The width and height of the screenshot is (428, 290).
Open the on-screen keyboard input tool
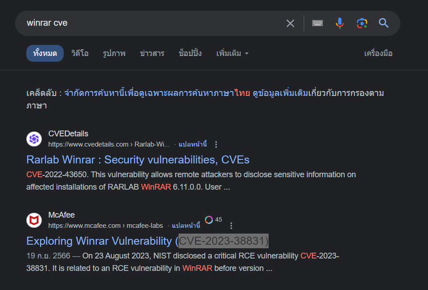(x=317, y=23)
